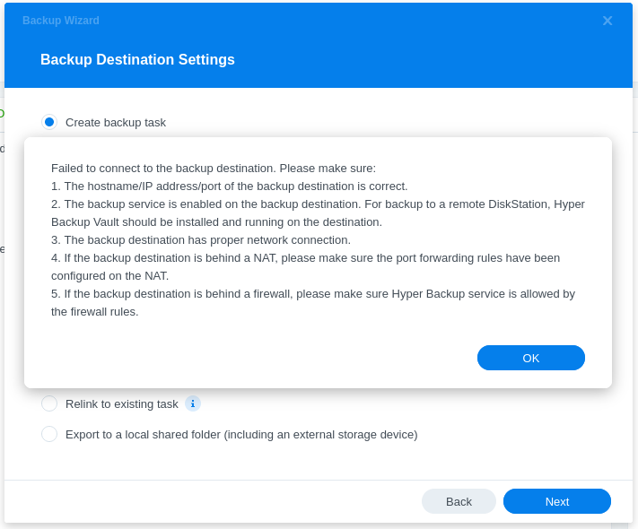The image size is (638, 529).
Task: Go back using the Back button
Action: (459, 501)
